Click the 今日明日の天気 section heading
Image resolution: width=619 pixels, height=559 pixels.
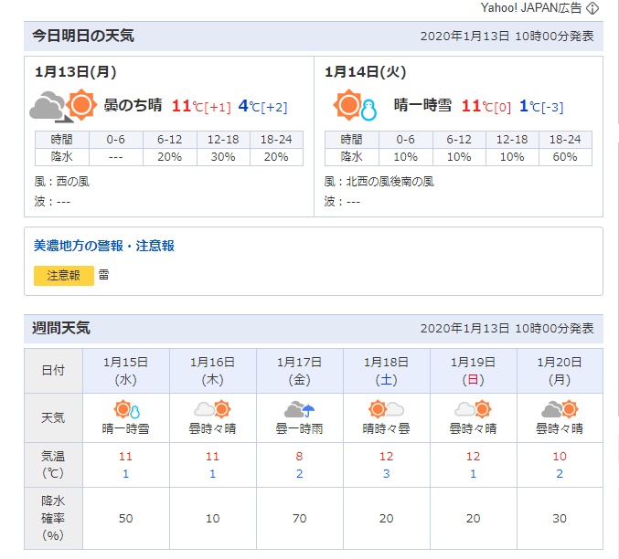[x=83, y=36]
